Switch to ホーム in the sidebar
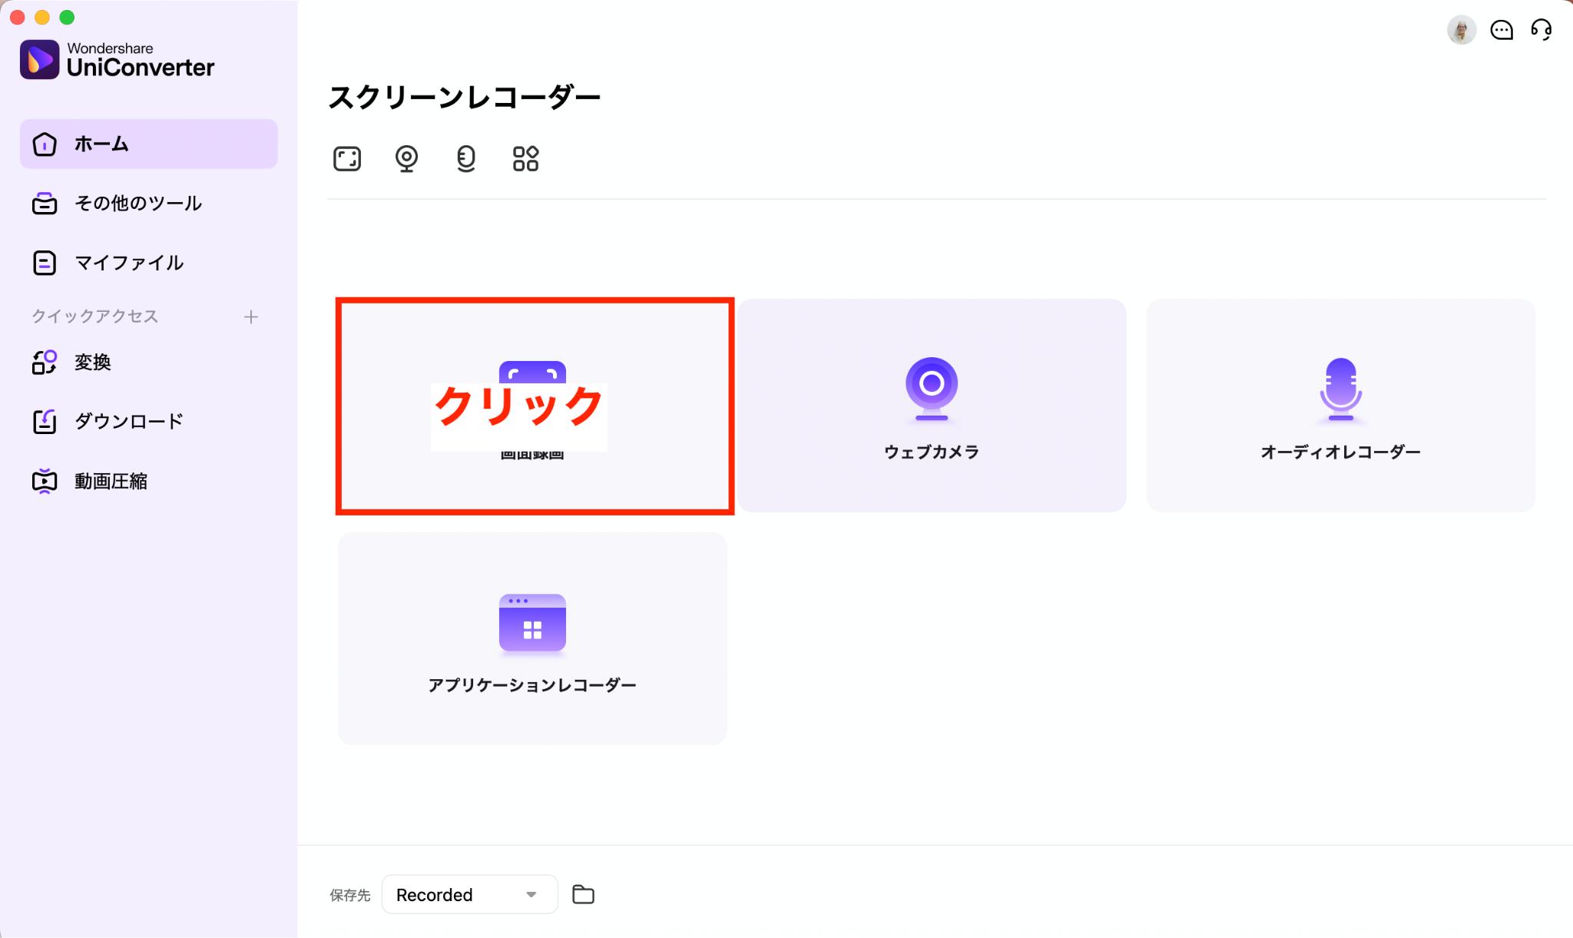This screenshot has width=1573, height=938. [x=101, y=143]
